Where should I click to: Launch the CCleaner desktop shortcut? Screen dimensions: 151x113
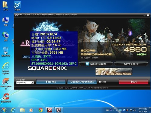point(6,98)
